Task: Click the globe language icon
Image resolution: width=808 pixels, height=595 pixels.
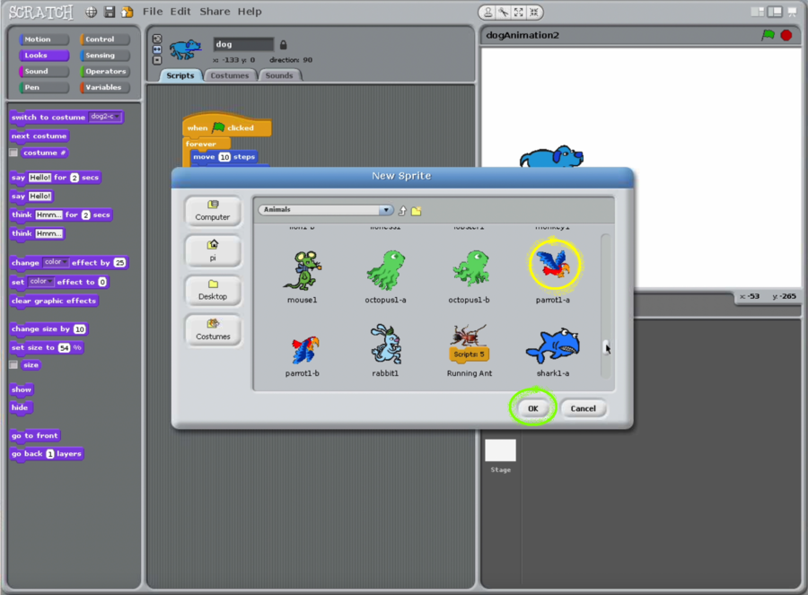Action: click(x=91, y=12)
